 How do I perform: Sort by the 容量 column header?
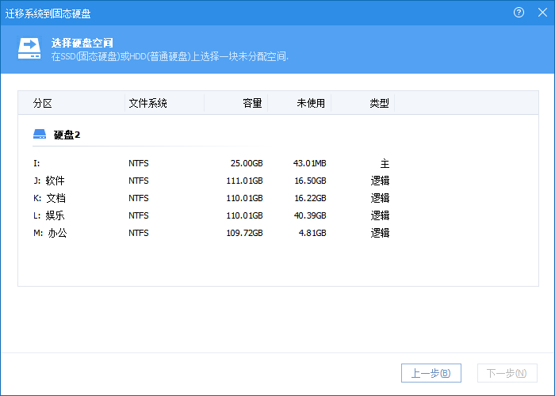pos(236,103)
